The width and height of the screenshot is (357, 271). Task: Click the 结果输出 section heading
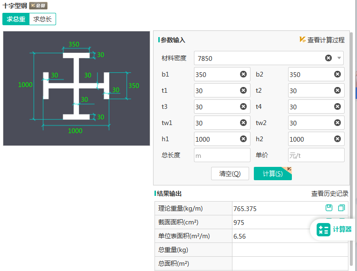pyautogui.click(x=169, y=194)
